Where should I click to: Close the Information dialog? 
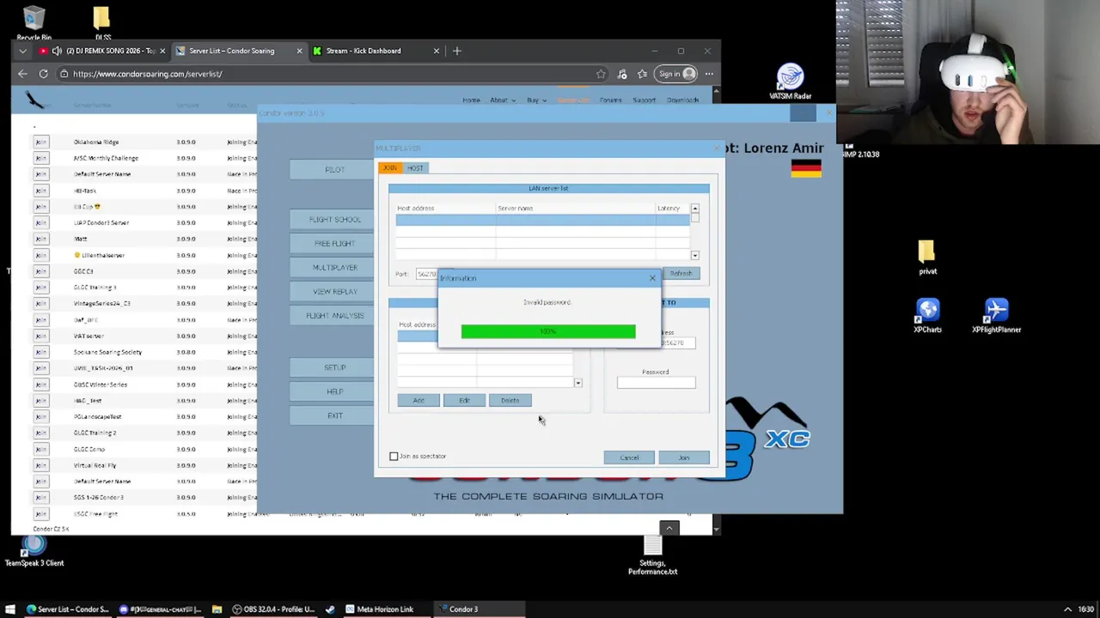pyautogui.click(x=652, y=278)
